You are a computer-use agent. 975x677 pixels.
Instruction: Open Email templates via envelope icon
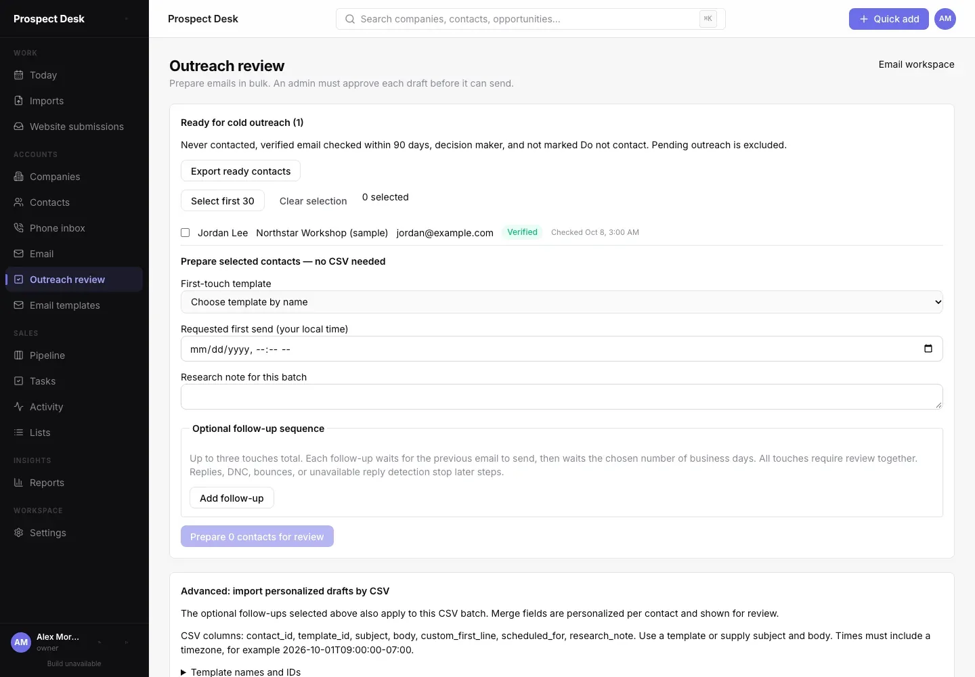tap(19, 305)
